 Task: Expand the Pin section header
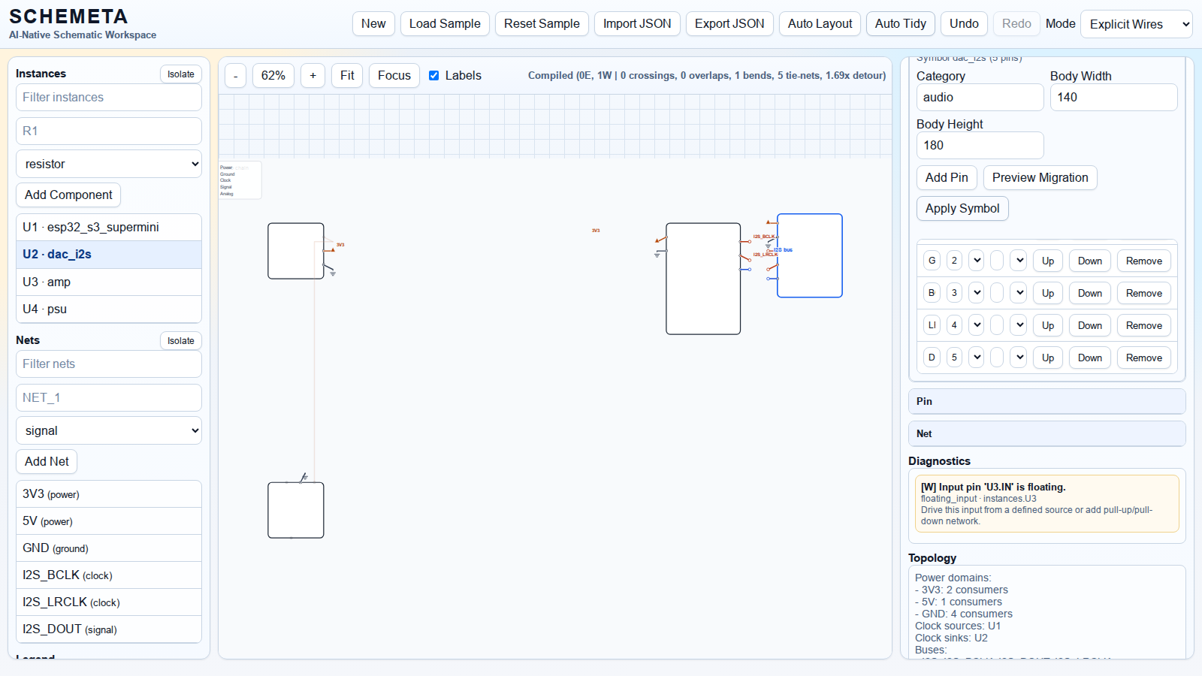pos(1046,401)
